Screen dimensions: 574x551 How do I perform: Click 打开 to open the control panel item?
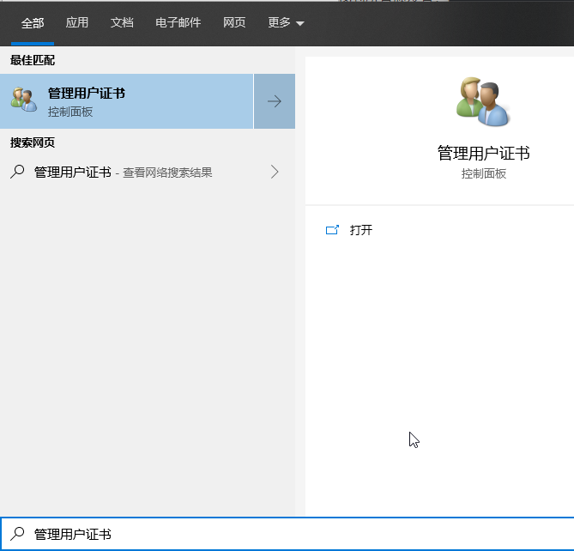(361, 230)
